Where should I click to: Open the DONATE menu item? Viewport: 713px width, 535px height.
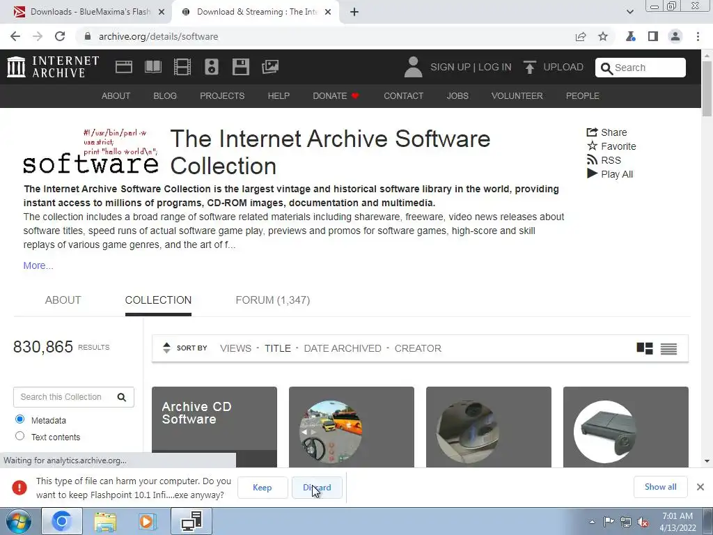click(x=336, y=96)
